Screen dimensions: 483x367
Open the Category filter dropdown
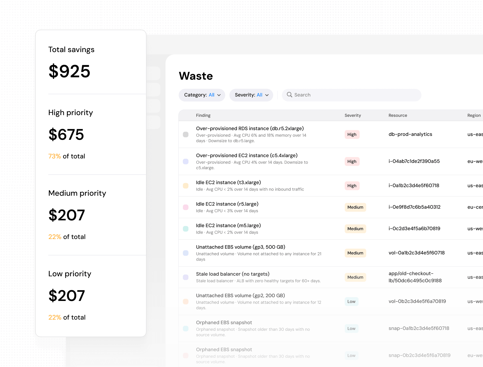pos(202,95)
